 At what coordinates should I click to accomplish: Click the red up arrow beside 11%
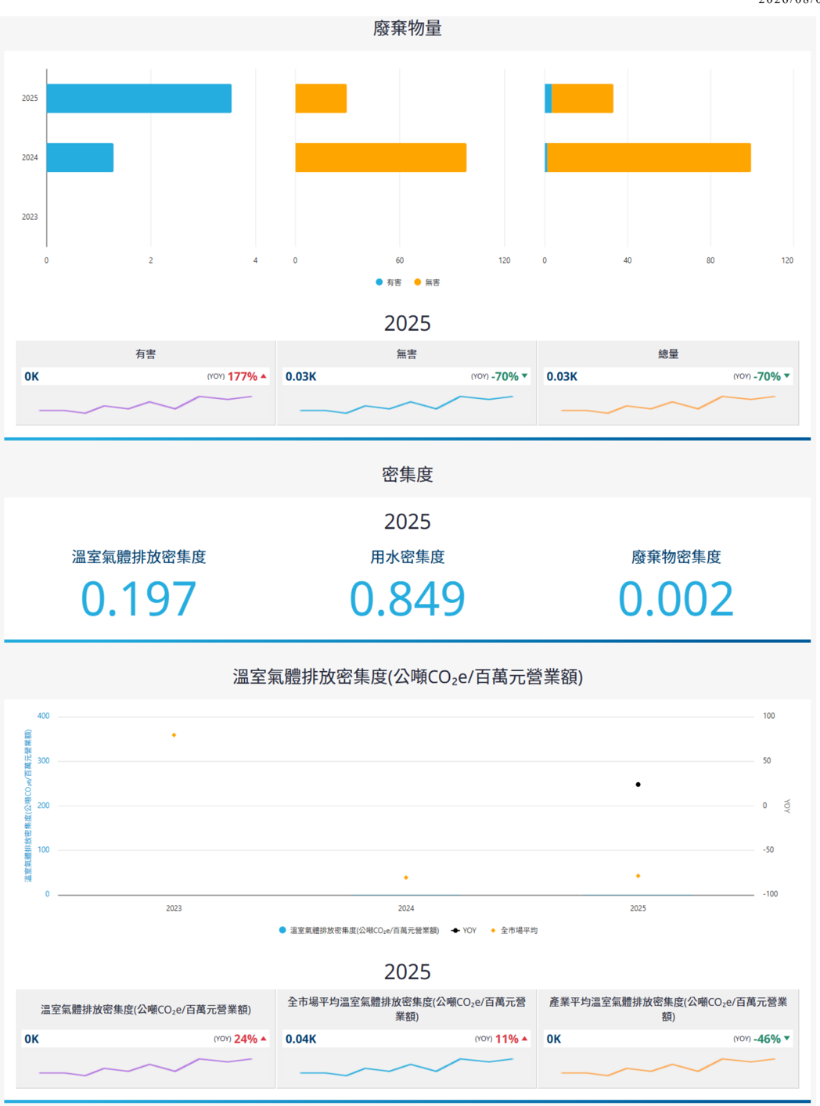[525, 1039]
